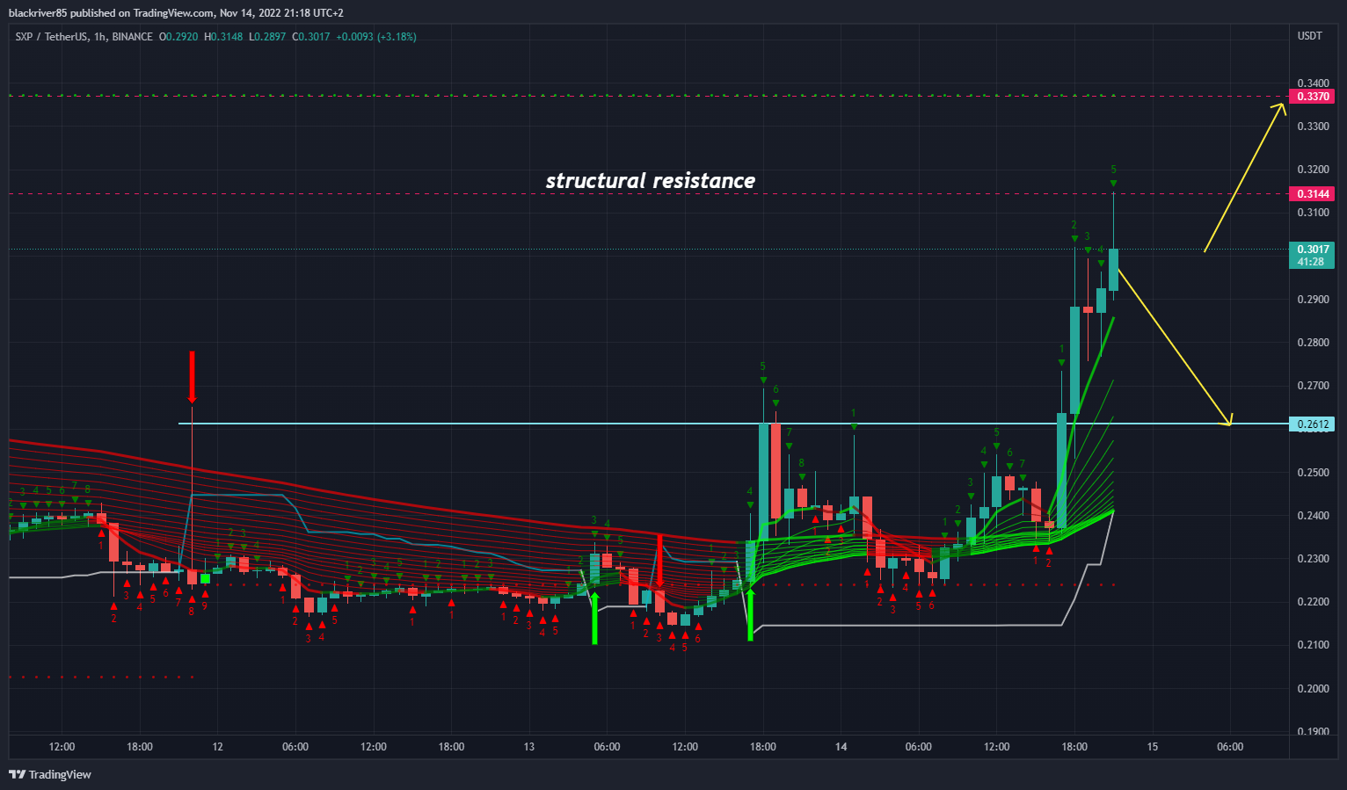The width and height of the screenshot is (1347, 790).
Task: Click the 0.3370 price label
Action: [x=1311, y=97]
